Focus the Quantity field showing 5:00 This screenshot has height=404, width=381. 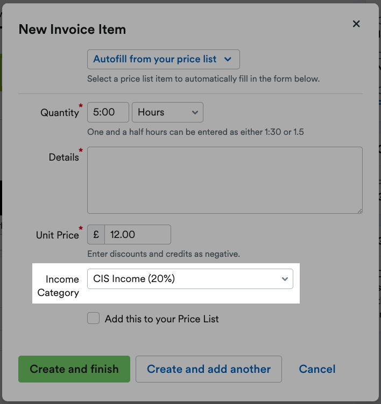(x=108, y=112)
